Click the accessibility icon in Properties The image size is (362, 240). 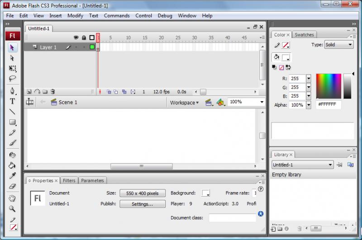[x=261, y=214]
